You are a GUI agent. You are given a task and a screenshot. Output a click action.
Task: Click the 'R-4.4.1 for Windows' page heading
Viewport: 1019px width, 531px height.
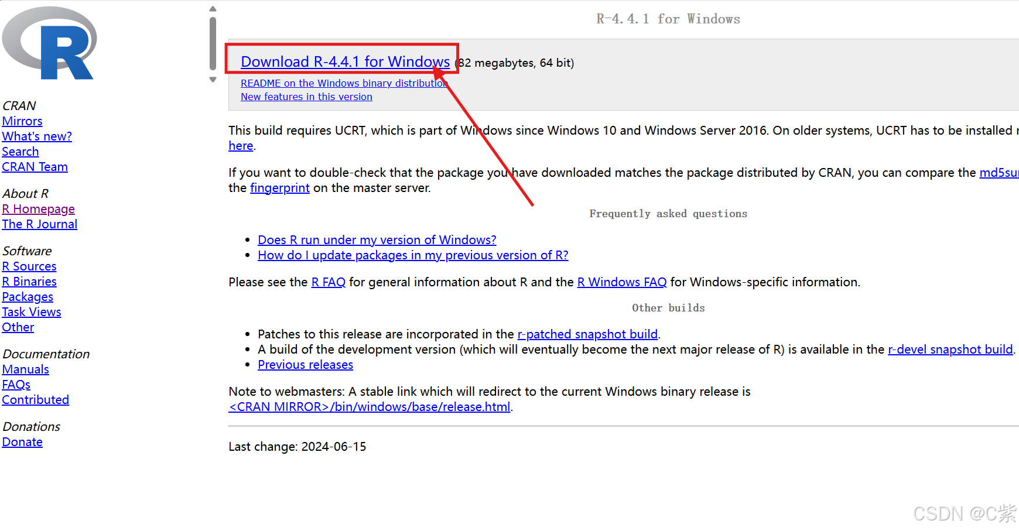[668, 19]
